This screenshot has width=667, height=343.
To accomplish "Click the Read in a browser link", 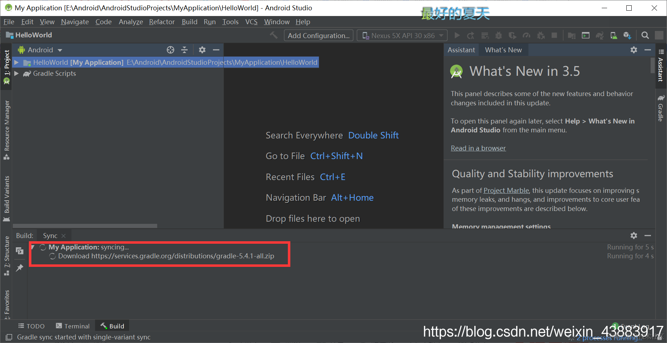I will (x=478, y=148).
